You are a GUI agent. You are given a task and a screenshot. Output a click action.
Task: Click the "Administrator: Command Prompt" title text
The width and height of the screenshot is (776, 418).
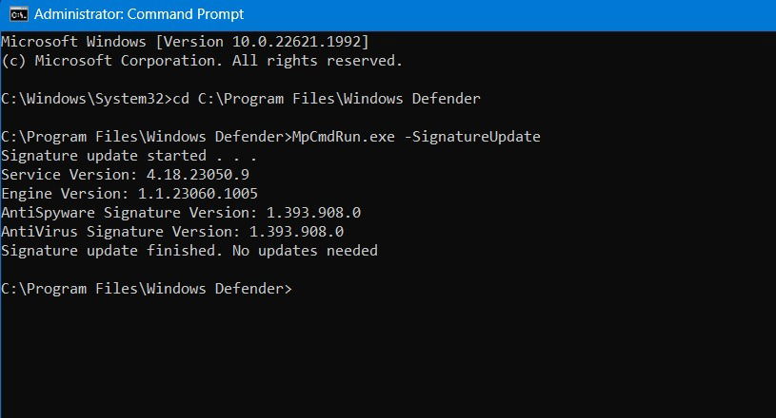coord(139,14)
